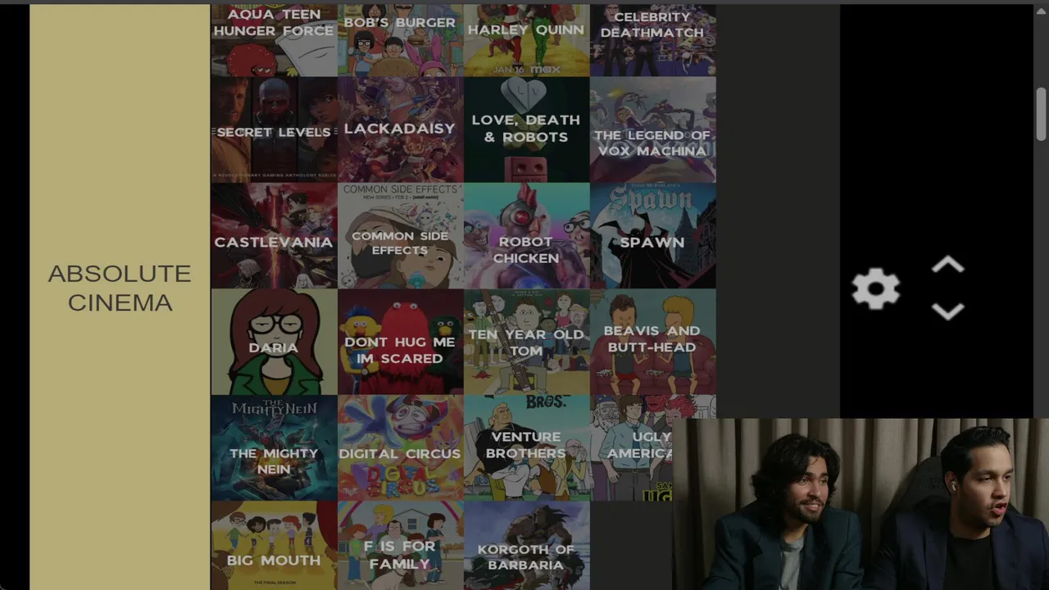
Task: Open the tier settings gear icon
Action: pyautogui.click(x=875, y=288)
